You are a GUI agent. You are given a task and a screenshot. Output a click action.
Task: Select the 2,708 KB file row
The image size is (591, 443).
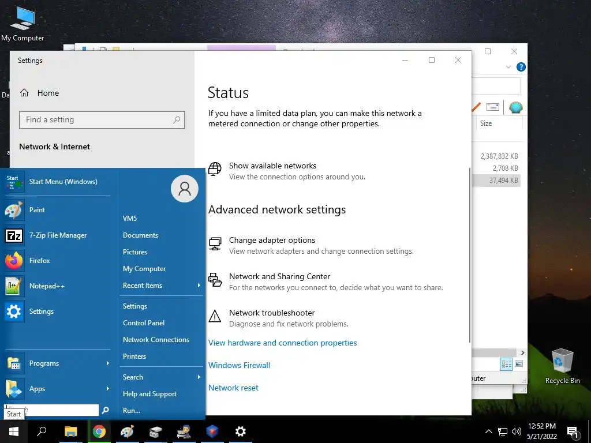496,168
